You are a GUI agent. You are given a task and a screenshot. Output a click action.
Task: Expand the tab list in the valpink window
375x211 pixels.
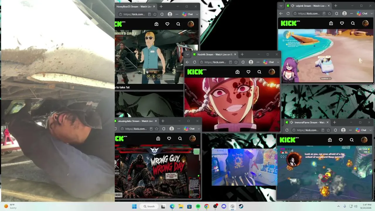coord(281,6)
